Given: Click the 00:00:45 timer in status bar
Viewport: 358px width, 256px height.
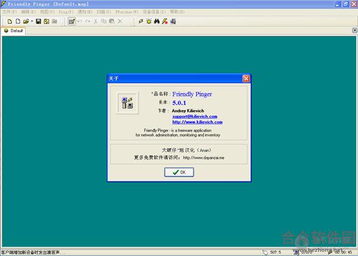Looking at the screenshot, I should (344, 252).
